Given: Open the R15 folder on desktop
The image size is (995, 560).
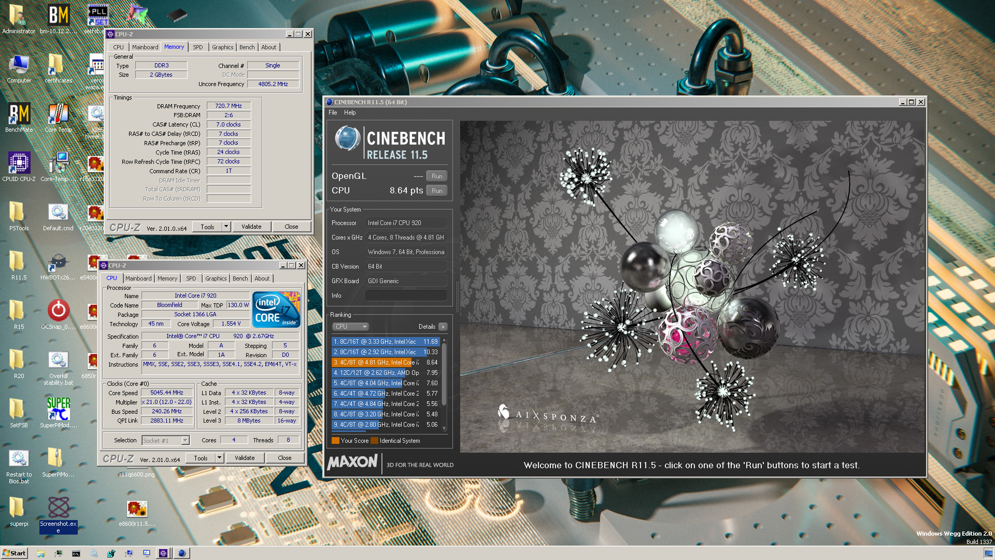Looking at the screenshot, I should (19, 315).
